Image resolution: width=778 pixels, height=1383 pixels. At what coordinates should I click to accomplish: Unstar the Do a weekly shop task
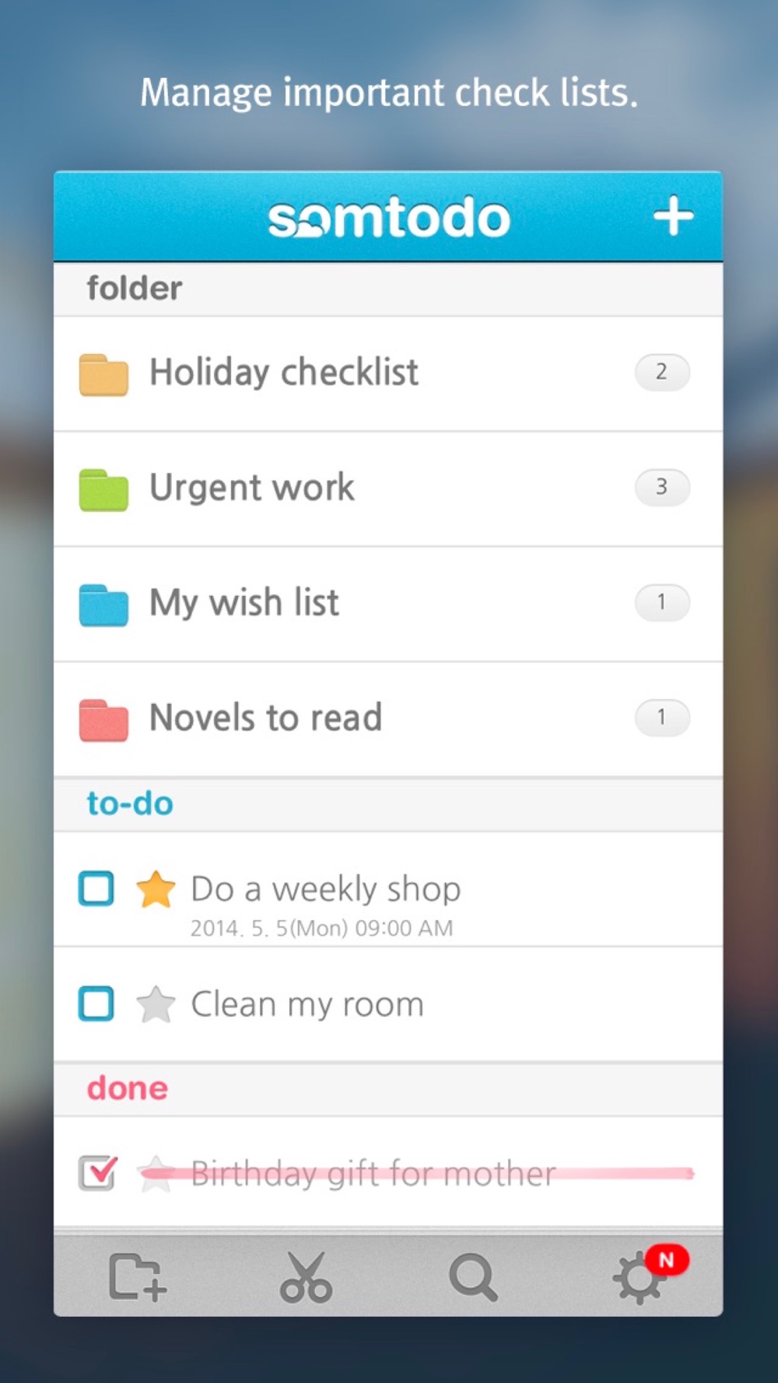coord(156,889)
